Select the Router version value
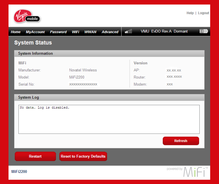Image resolution: width=219 pixels, height=184 pixels. click(174, 77)
